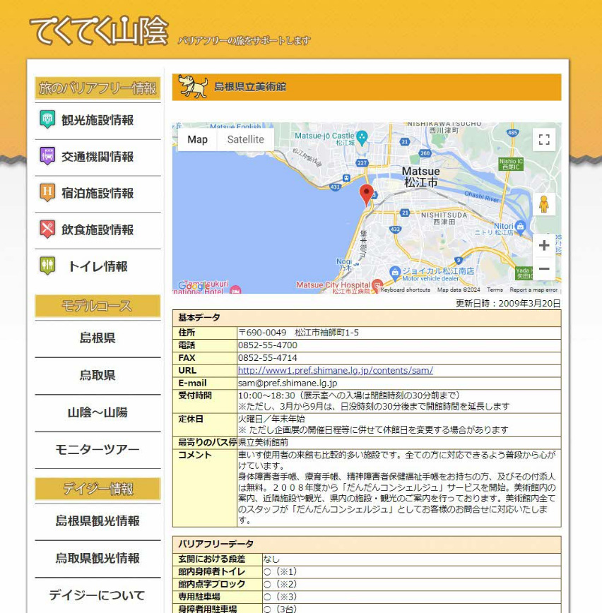602x613 pixels.
Task: Click the orange H hotel icon
Action: click(47, 193)
